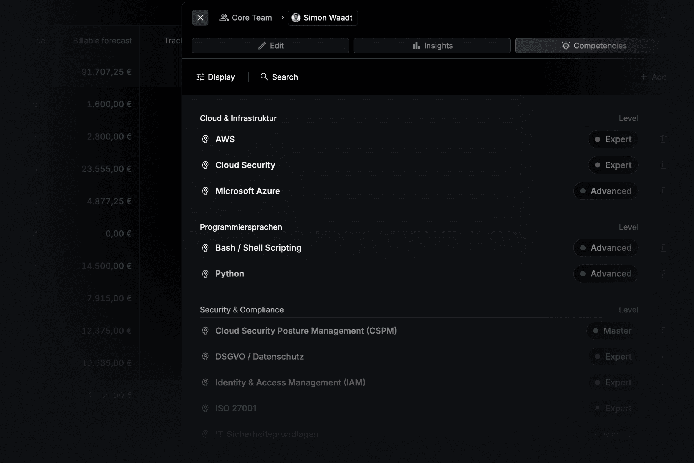Change Microsoft Azure Advanced level

tap(606, 191)
